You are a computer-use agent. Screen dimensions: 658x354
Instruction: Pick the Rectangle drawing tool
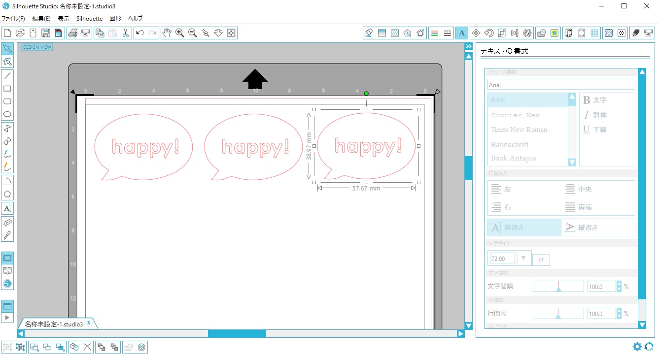pos(7,89)
